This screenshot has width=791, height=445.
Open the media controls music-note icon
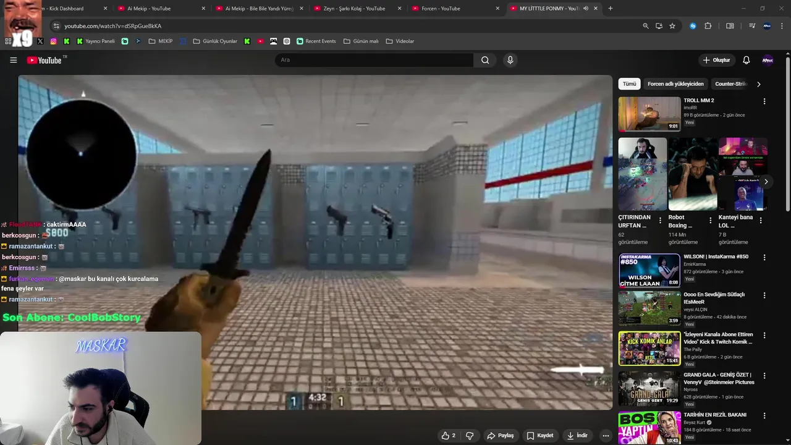[x=752, y=26]
